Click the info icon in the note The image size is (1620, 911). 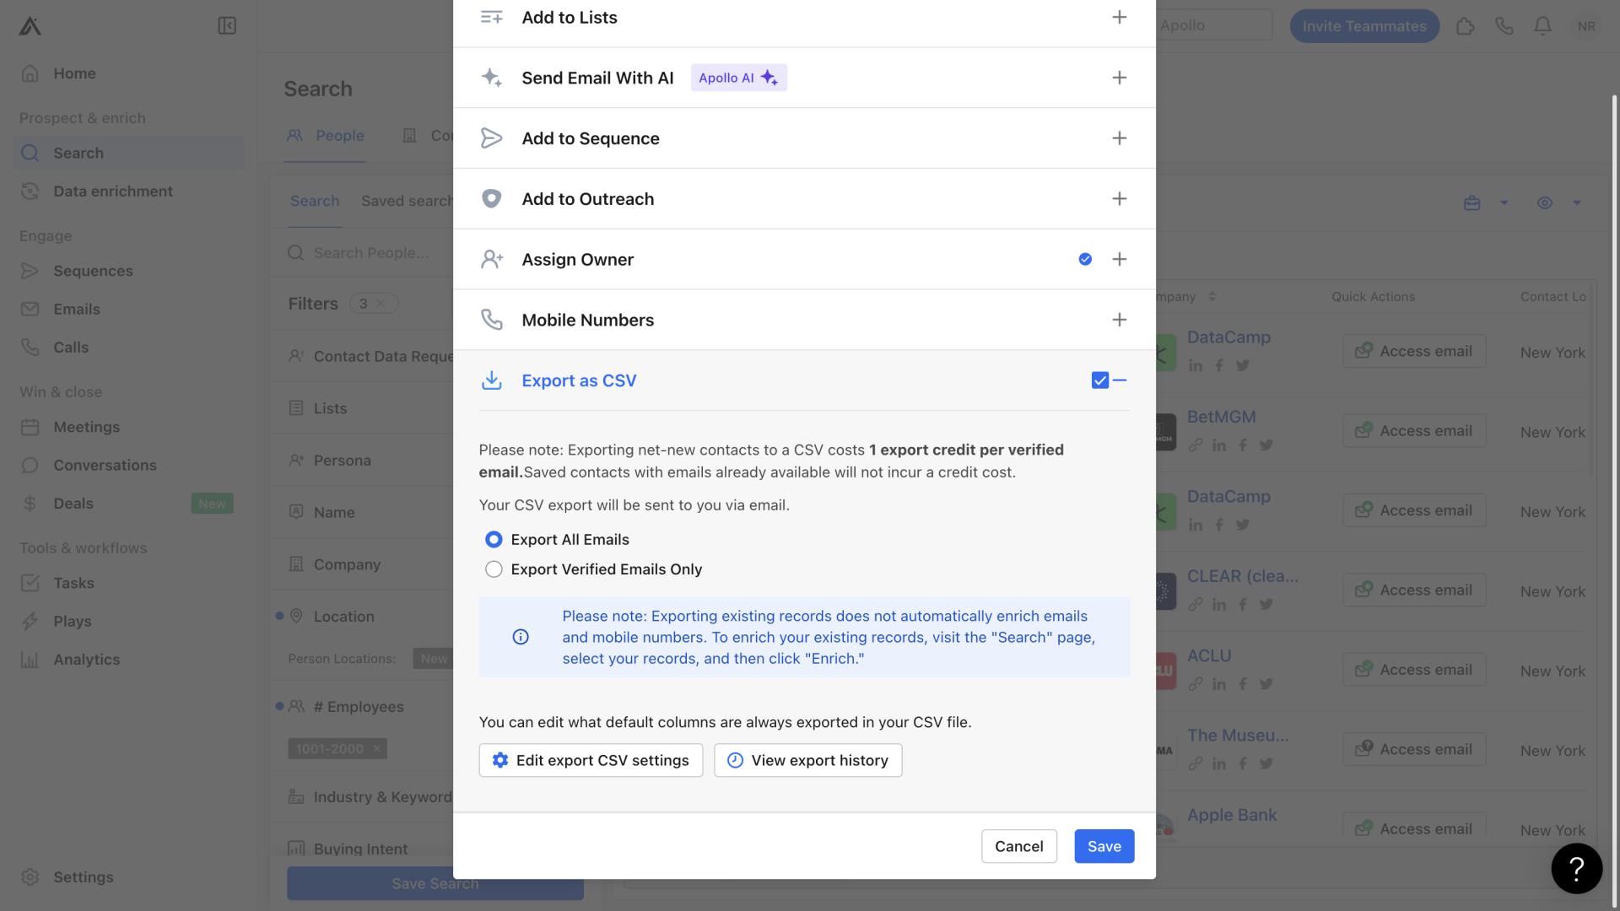point(521,637)
